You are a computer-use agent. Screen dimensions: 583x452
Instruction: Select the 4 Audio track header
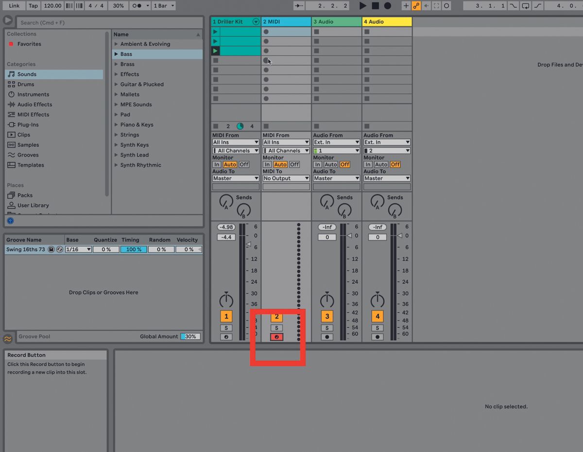pyautogui.click(x=387, y=22)
